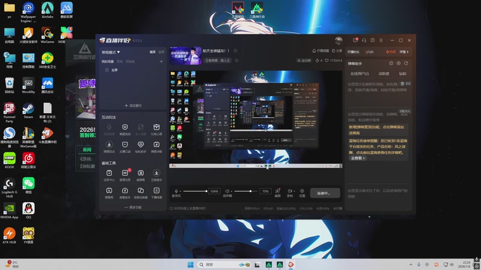Screen dimensions: 481x270
Task: Select 横屏 landscape orientation
Action: (x=153, y=52)
